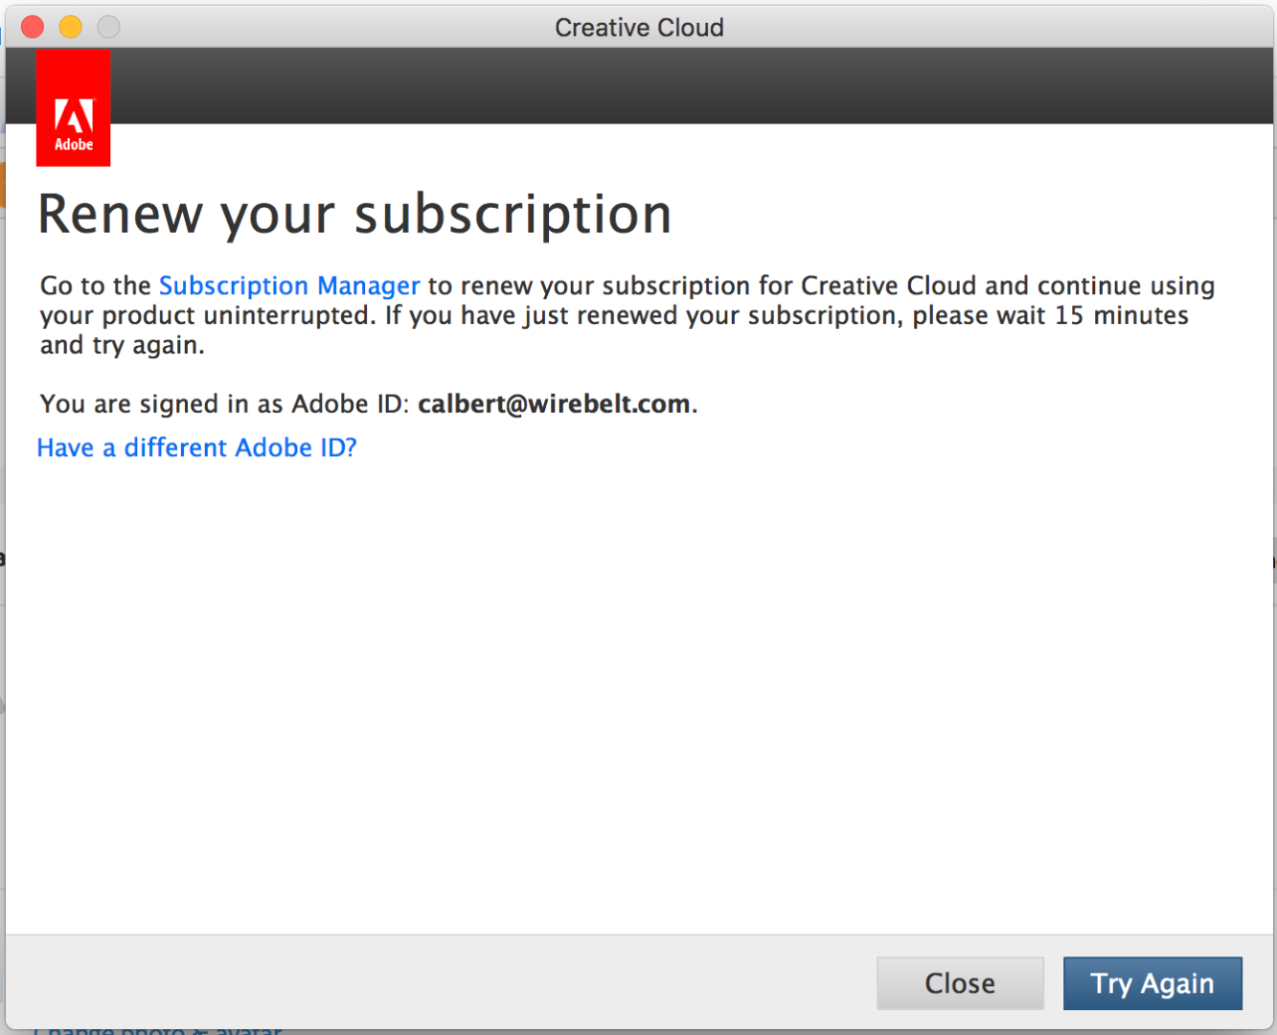Click the 'Go to the' text before the link
The width and height of the screenshot is (1277, 1035).
[x=95, y=286]
